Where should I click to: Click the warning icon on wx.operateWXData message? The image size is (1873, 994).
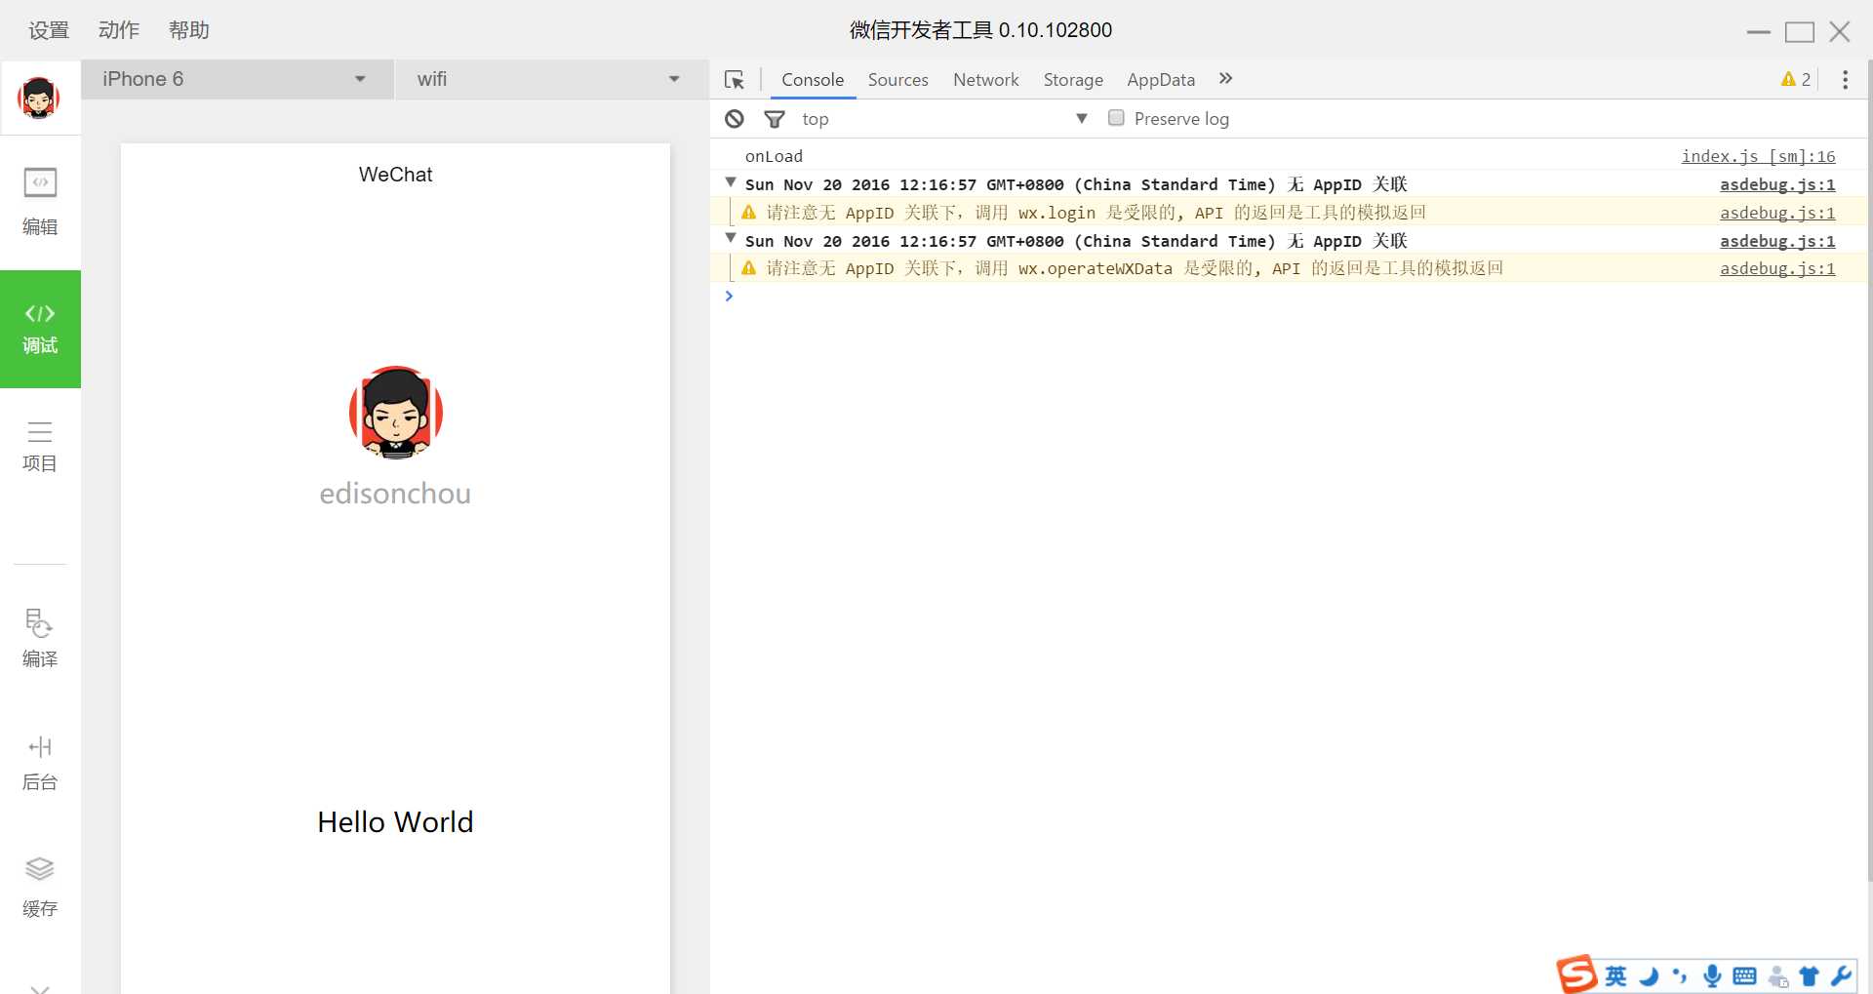(749, 268)
